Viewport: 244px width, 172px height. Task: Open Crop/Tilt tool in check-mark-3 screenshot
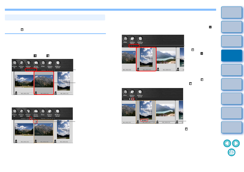click(50, 112)
